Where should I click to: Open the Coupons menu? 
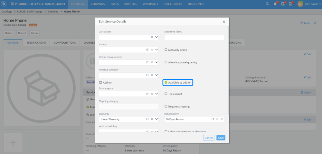[x=98, y=4]
